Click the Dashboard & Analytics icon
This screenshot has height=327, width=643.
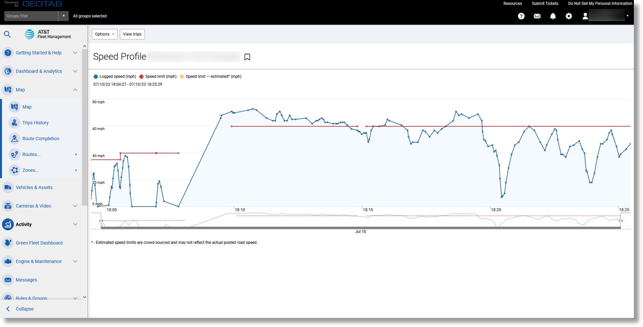click(x=8, y=71)
